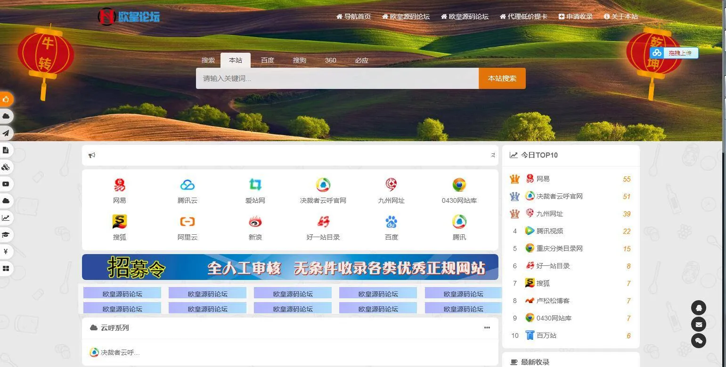
Task: Open 导航首页 in the top navigation
Action: 354,16
